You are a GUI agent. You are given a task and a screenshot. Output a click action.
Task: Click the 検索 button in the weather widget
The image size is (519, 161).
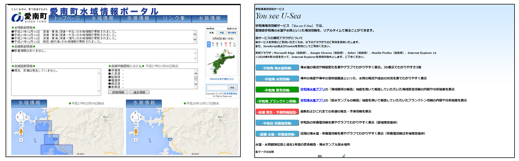point(232,87)
